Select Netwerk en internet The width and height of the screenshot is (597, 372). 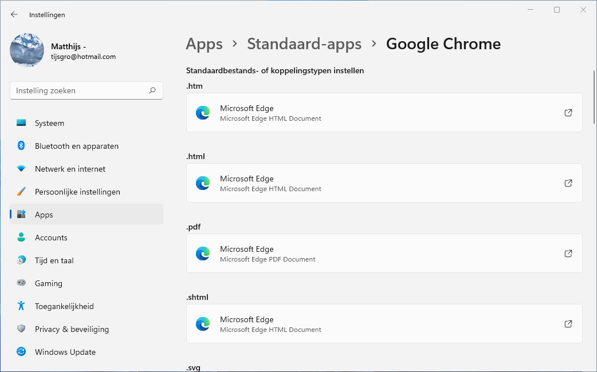[x=70, y=169]
